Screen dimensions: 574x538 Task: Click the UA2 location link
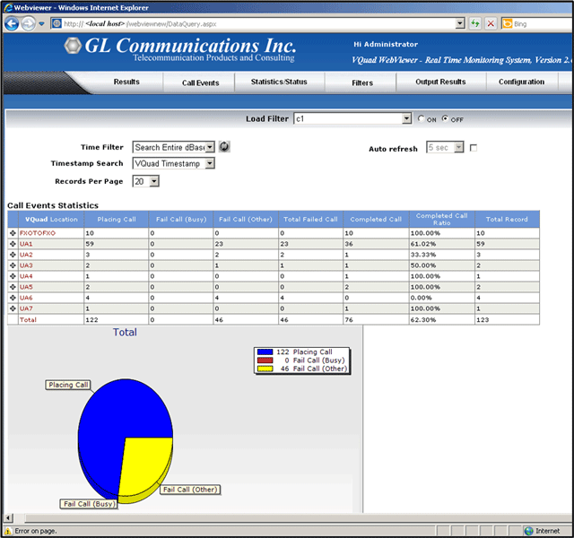click(x=26, y=255)
